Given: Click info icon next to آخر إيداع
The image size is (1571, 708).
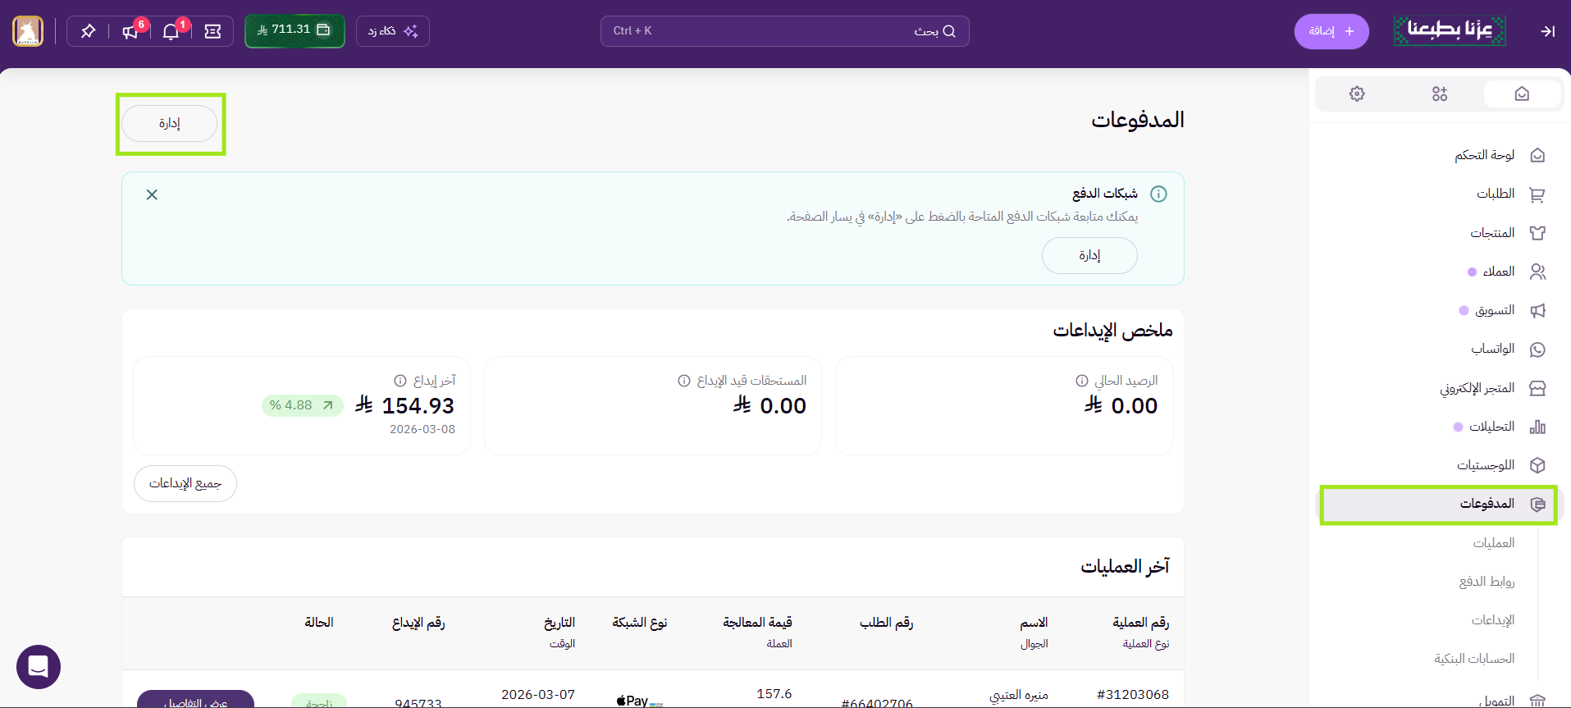Looking at the screenshot, I should pyautogui.click(x=400, y=381).
